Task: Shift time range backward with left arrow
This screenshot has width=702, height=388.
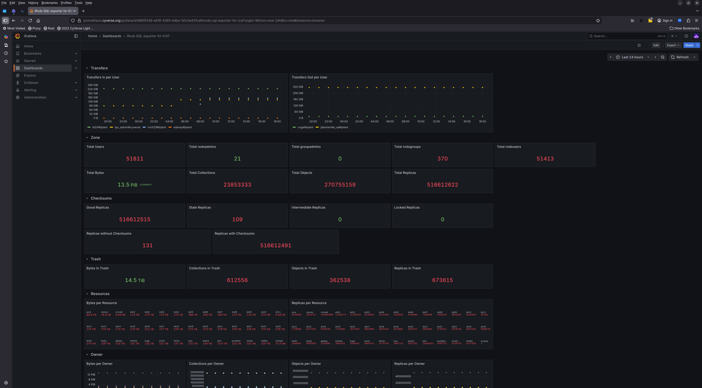Action: (x=611, y=57)
